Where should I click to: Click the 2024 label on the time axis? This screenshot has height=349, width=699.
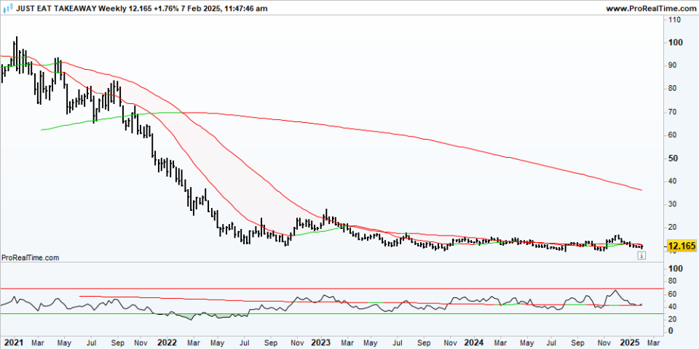pos(474,342)
